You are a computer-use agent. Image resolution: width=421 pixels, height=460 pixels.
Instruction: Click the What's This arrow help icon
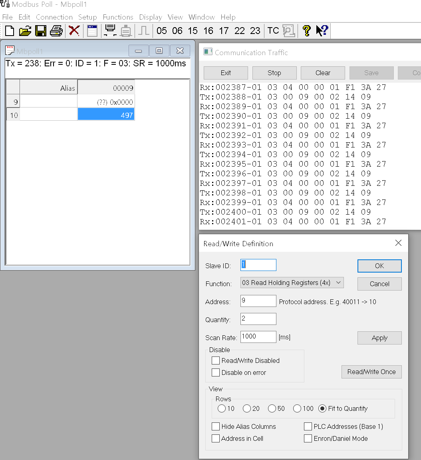tap(322, 30)
